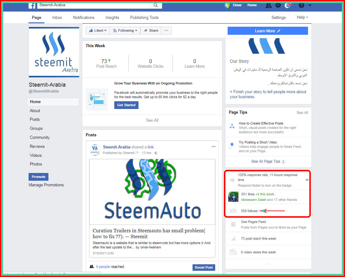Select Photos in the left sidebar
Viewport: 345px width, 277px height.
pyautogui.click(x=36, y=164)
